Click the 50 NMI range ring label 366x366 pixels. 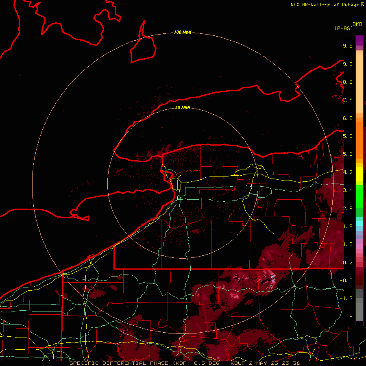183,107
